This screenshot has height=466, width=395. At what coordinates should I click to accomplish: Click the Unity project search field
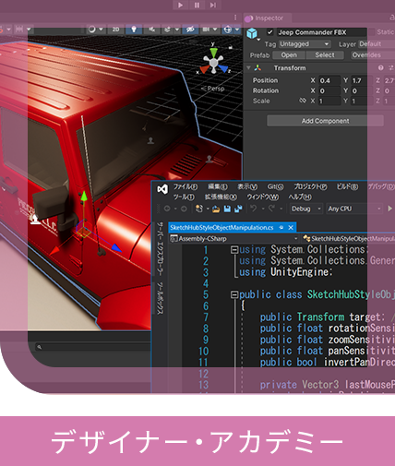coord(92,347)
